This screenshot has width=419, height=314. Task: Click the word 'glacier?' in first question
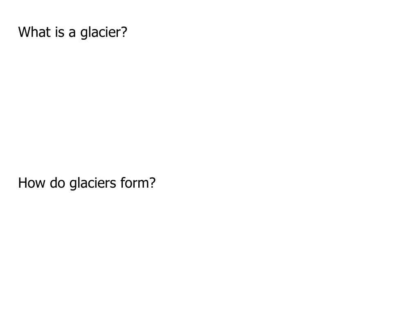(x=104, y=33)
